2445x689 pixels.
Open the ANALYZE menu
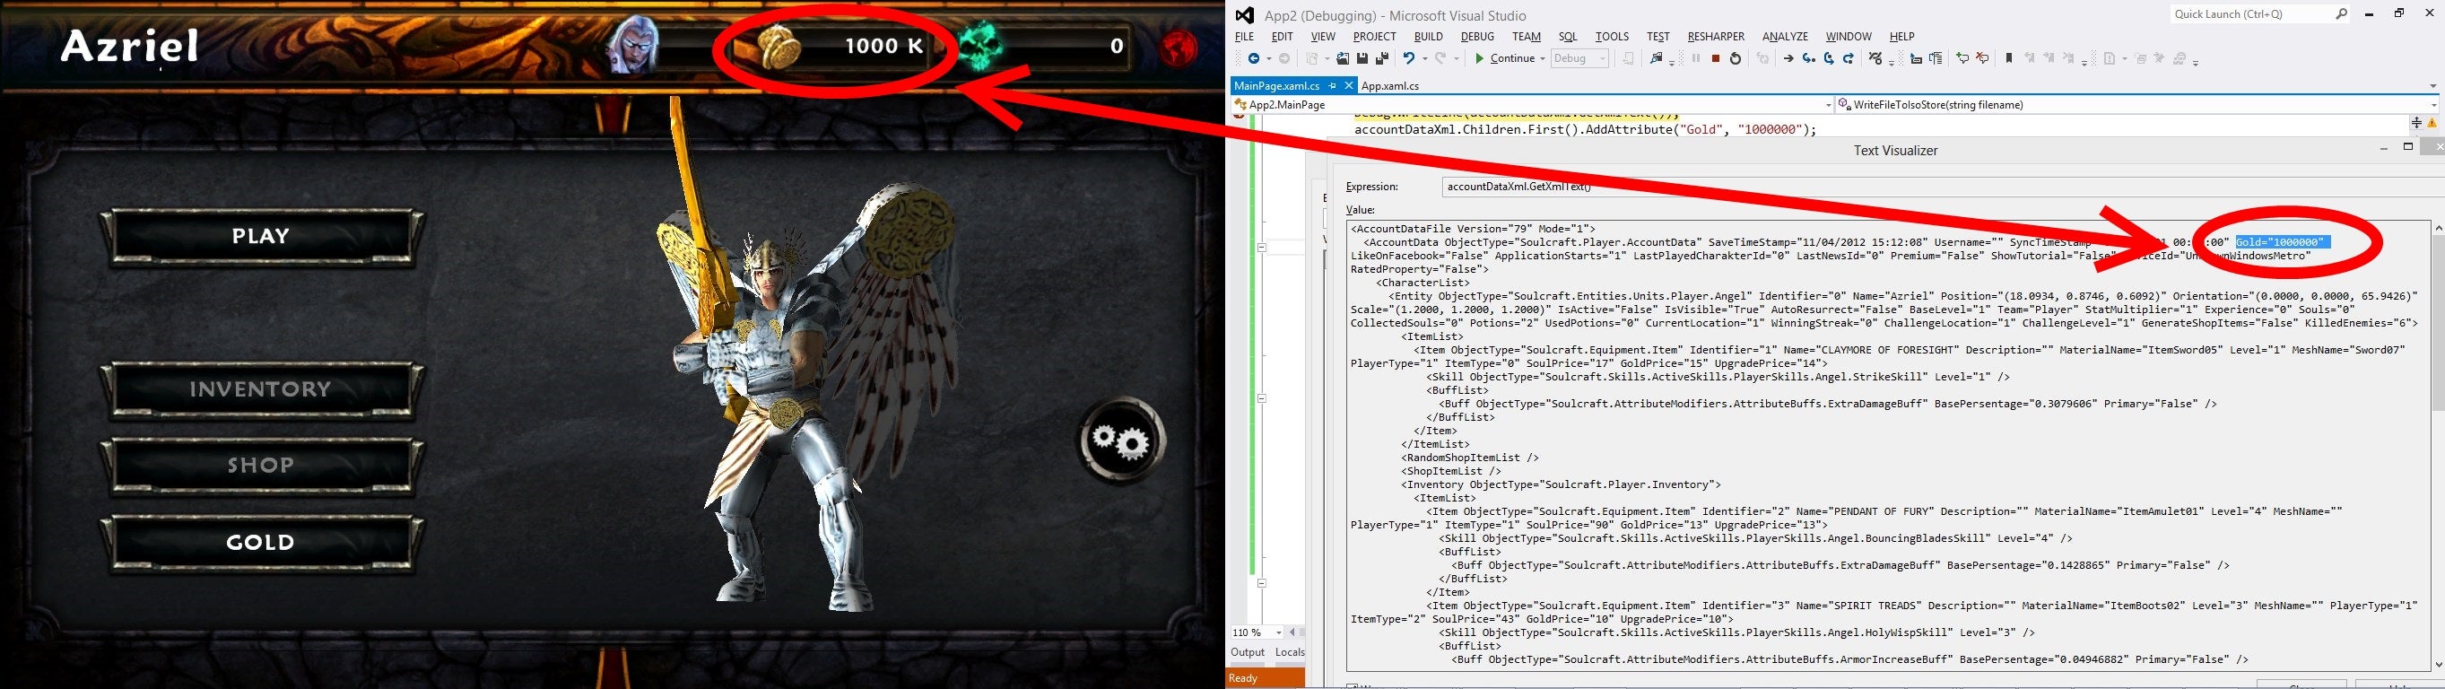(x=1784, y=36)
